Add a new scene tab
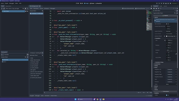The image size is (179, 101). click(42, 6)
